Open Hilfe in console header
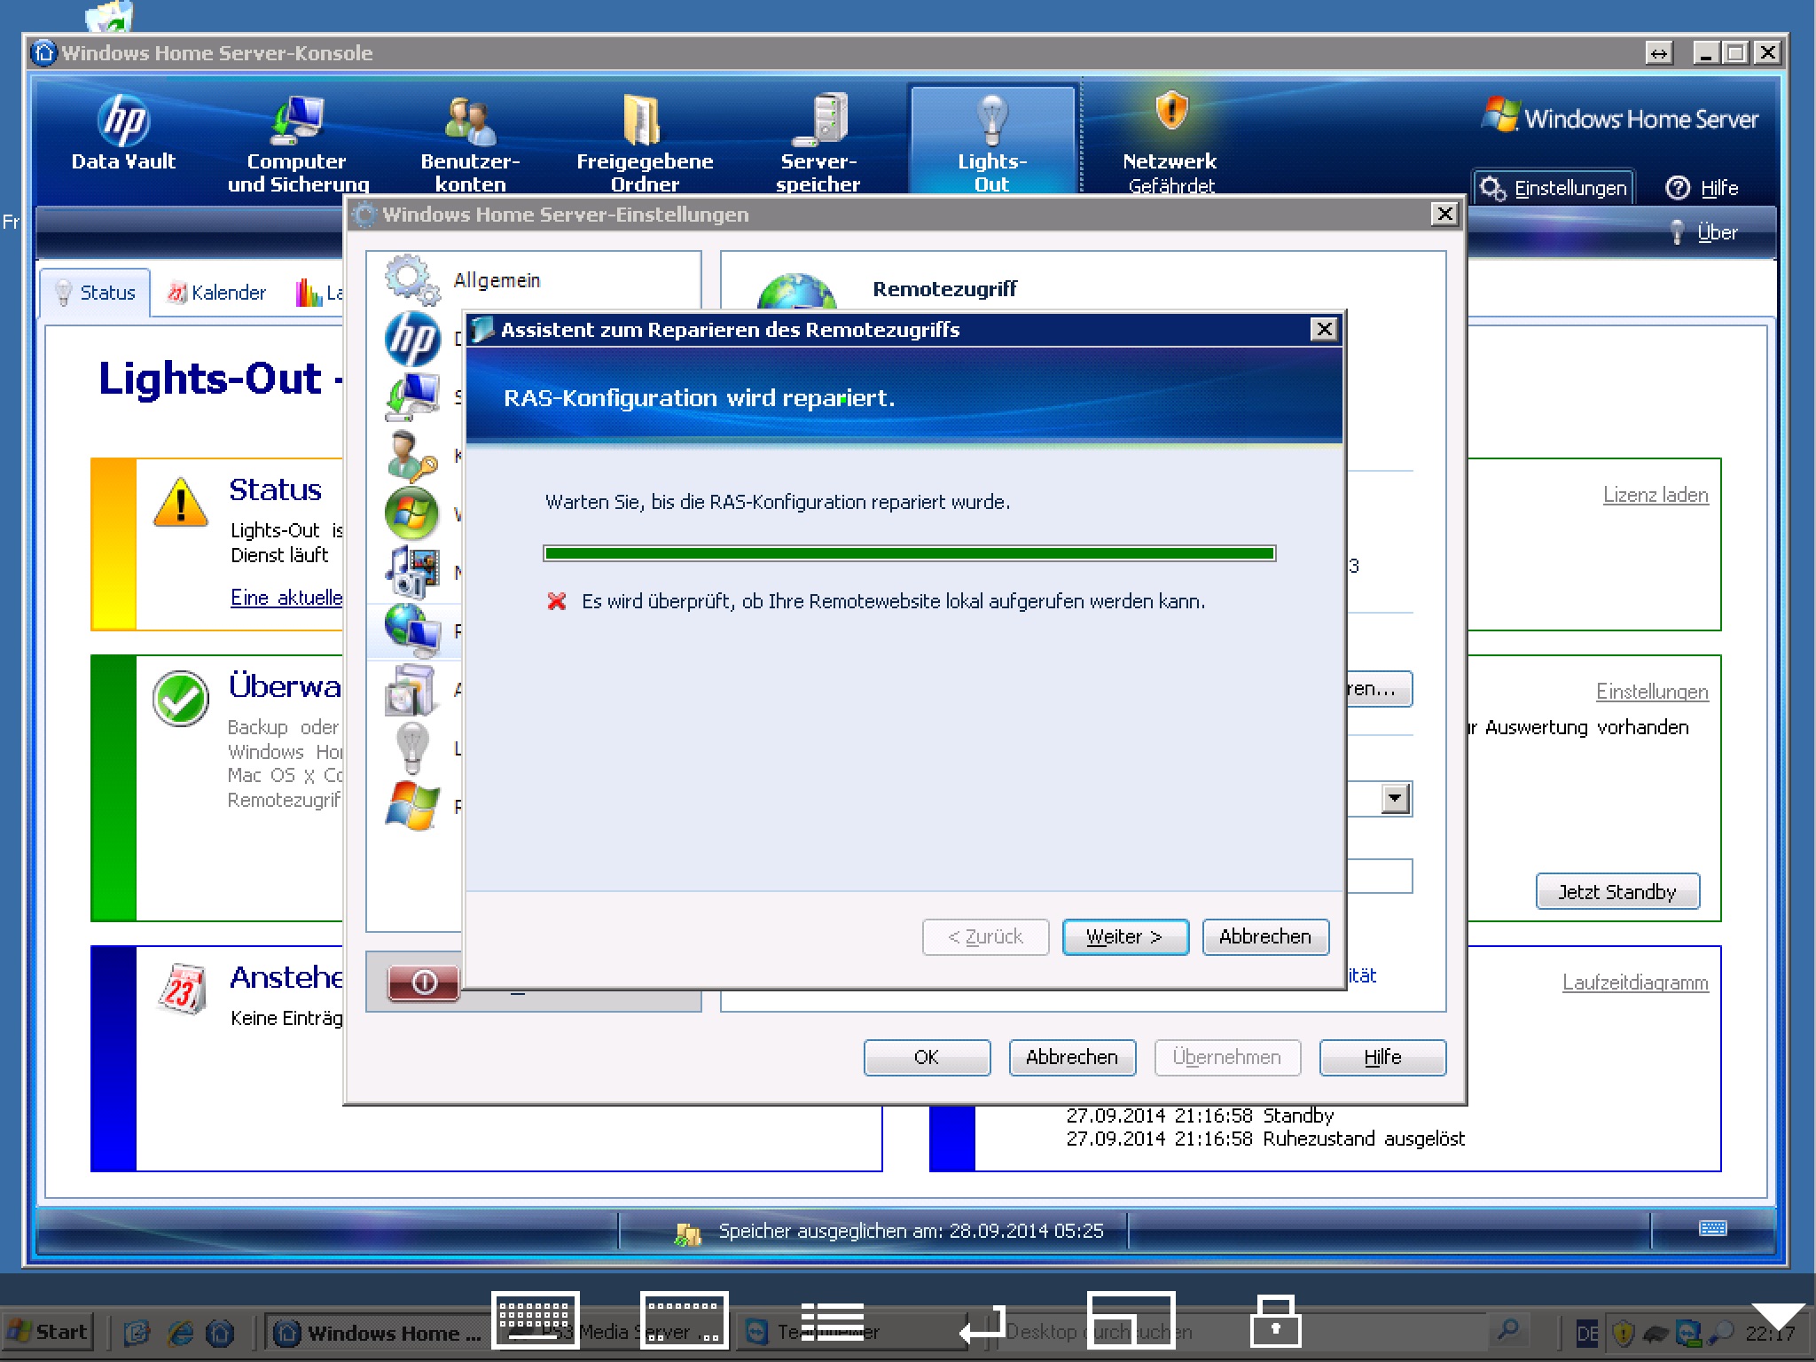Image resolution: width=1816 pixels, height=1362 pixels. [x=1702, y=188]
